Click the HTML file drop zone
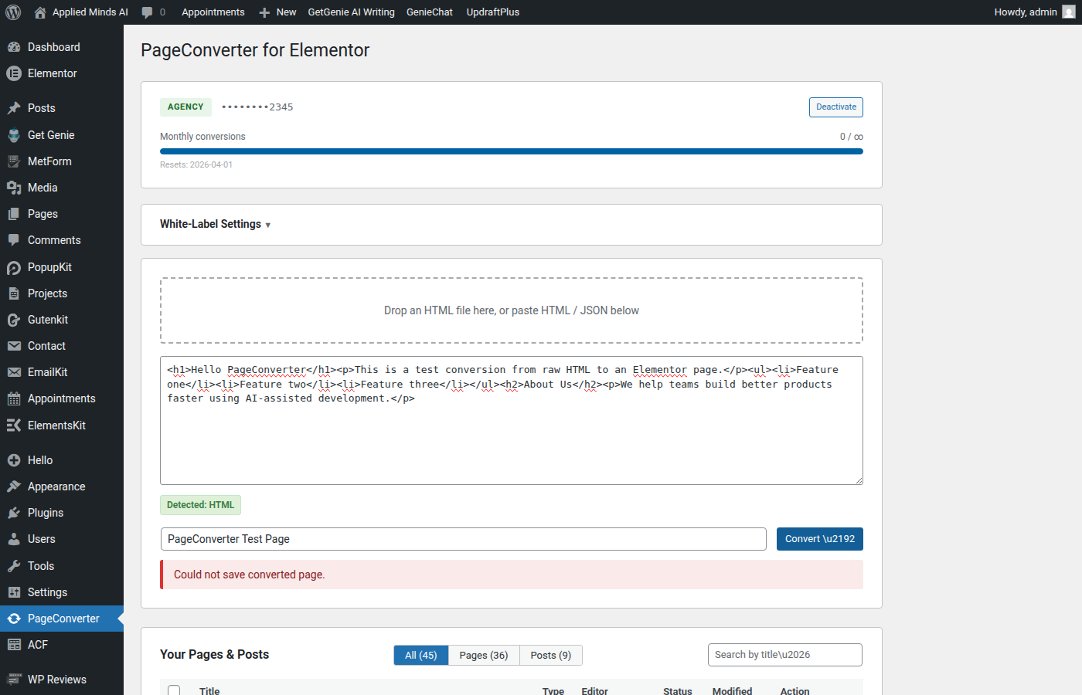This screenshot has width=1082, height=695. (512, 310)
